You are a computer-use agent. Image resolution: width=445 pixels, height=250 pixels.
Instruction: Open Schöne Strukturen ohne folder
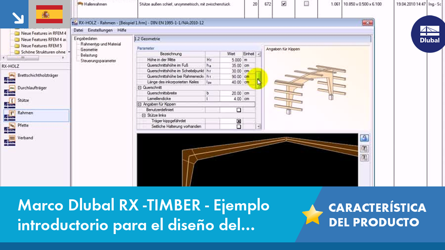tap(43, 52)
